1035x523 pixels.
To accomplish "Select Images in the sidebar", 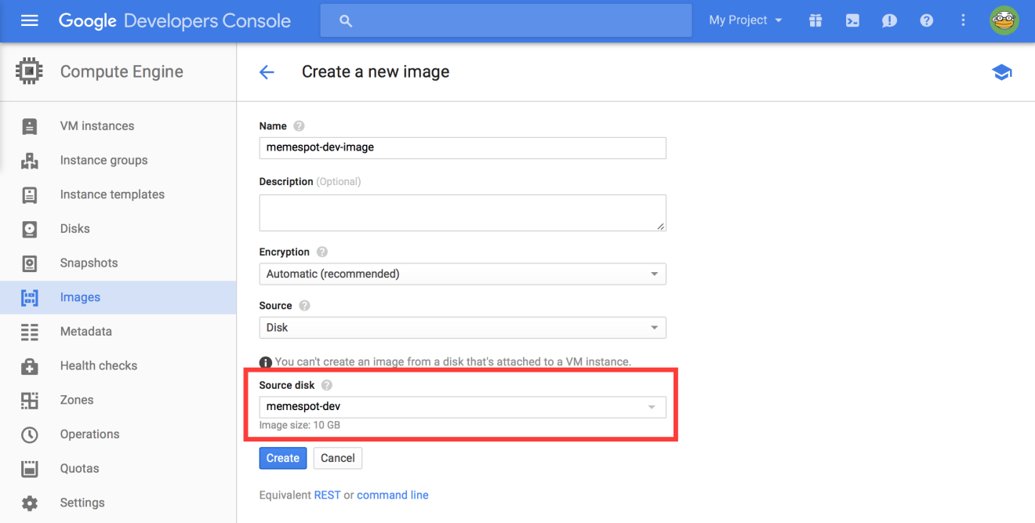I will pyautogui.click(x=81, y=297).
